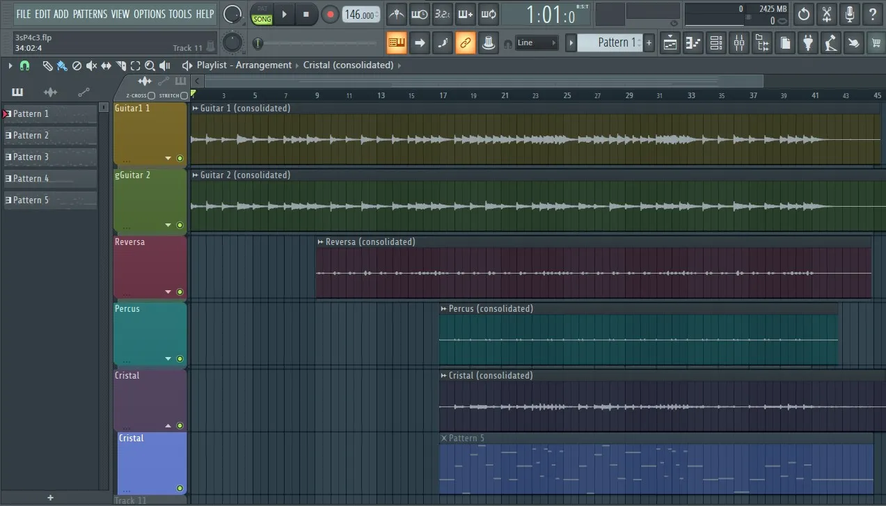
Task: Open audio editor scissors icon
Action: [x=827, y=13]
